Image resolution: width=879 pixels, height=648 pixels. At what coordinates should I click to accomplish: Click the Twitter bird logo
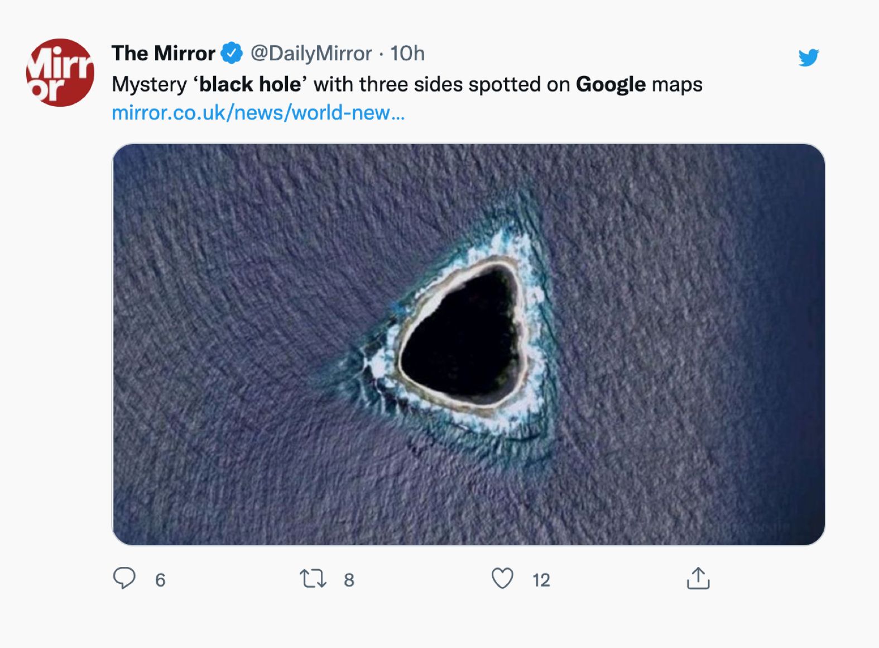point(808,57)
